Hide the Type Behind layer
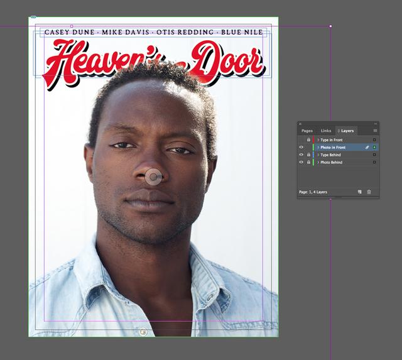Viewport: 402px width, 360px height. point(301,155)
